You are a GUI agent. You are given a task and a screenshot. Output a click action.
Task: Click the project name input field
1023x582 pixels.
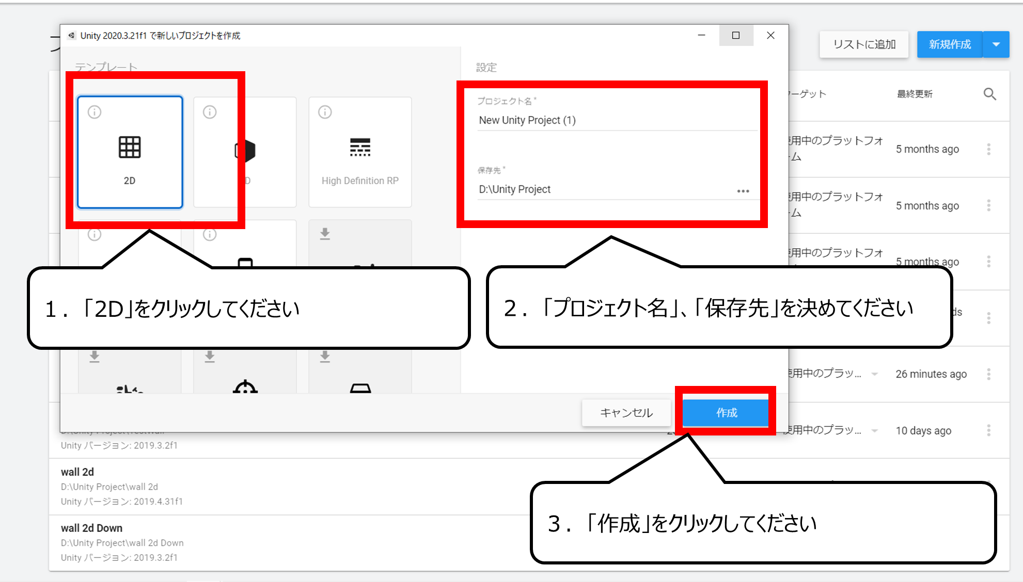pos(617,120)
